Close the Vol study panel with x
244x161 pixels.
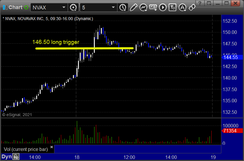pyautogui.click(x=52, y=147)
